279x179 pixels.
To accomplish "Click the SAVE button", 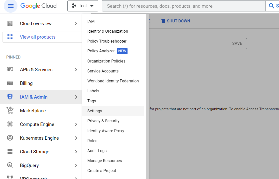I will click(x=237, y=44).
